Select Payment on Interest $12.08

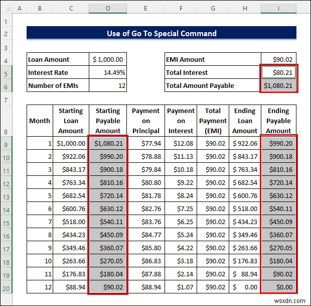pyautogui.click(x=181, y=143)
